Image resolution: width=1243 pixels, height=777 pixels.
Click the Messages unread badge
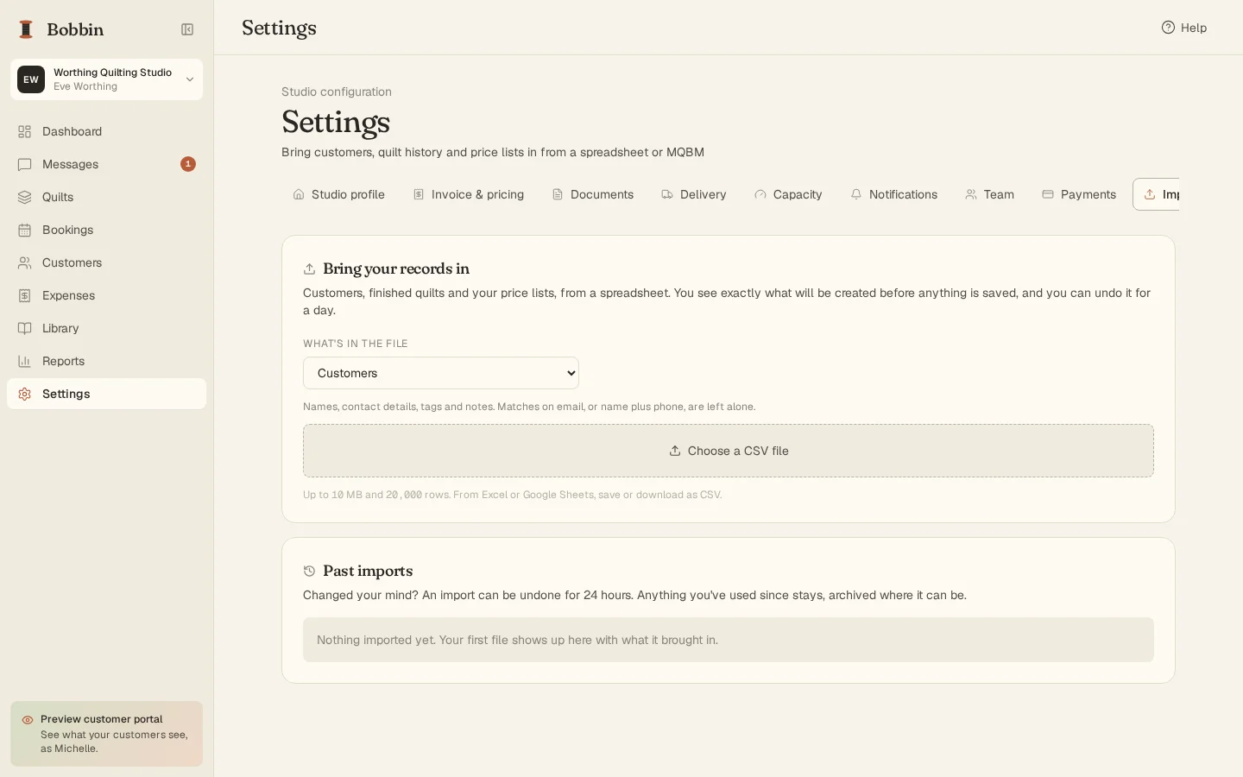188,164
